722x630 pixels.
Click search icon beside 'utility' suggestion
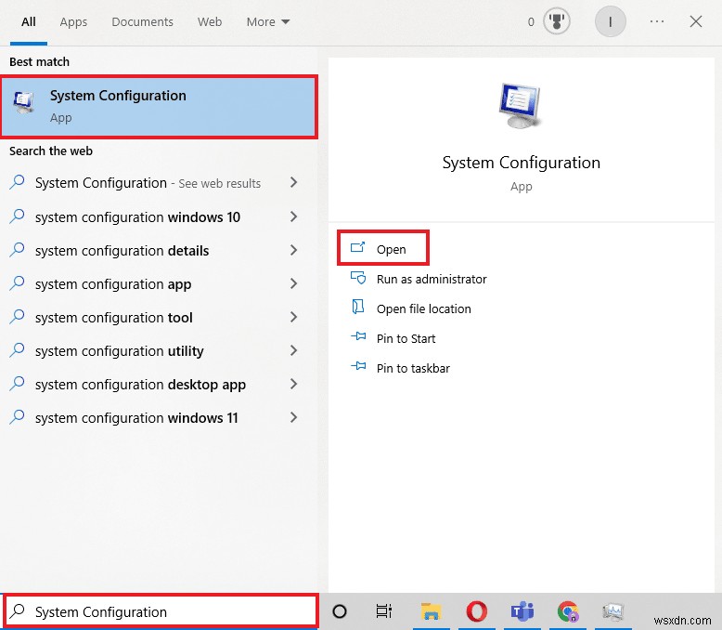click(17, 350)
